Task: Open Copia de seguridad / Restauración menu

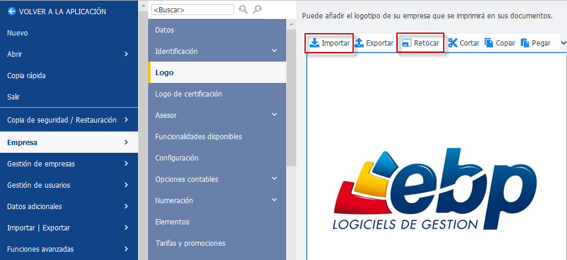Action: pyautogui.click(x=69, y=120)
